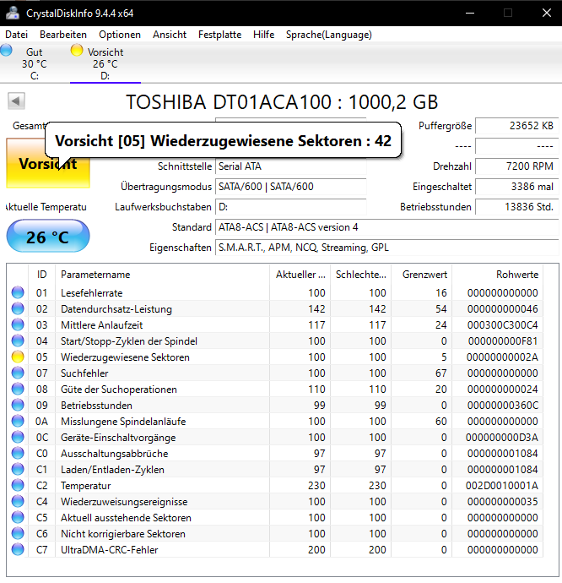
Task: Click the Drehzahl field 7200 RPM
Action: click(517, 166)
